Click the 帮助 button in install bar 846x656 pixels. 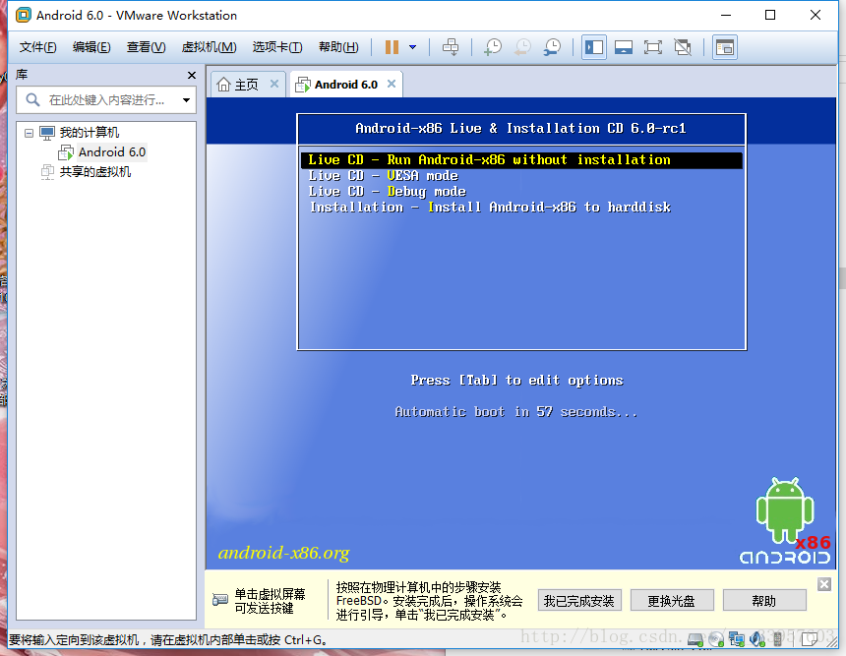click(x=764, y=601)
